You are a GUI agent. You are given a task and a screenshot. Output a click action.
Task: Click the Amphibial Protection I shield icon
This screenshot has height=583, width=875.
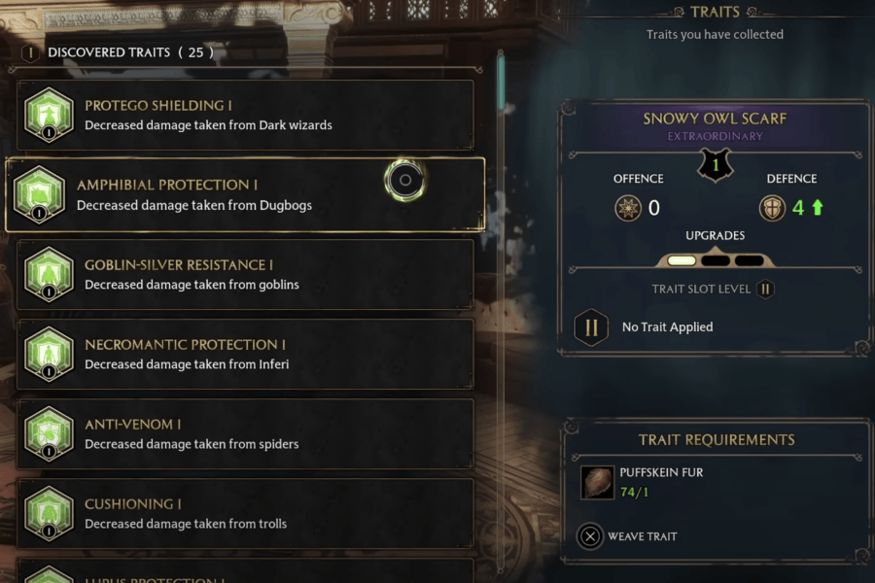point(40,193)
